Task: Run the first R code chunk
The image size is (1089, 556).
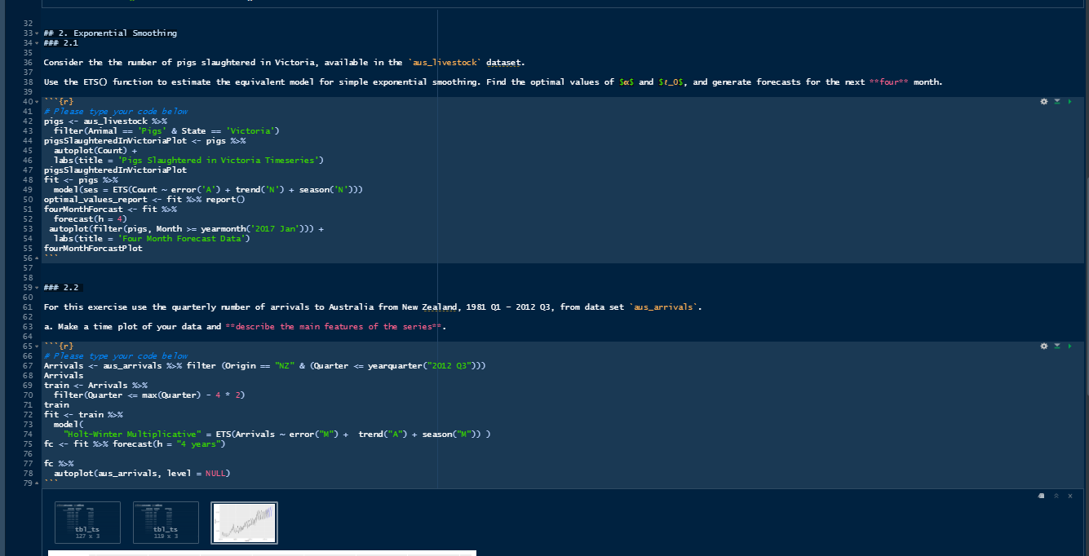Action: click(x=1069, y=101)
